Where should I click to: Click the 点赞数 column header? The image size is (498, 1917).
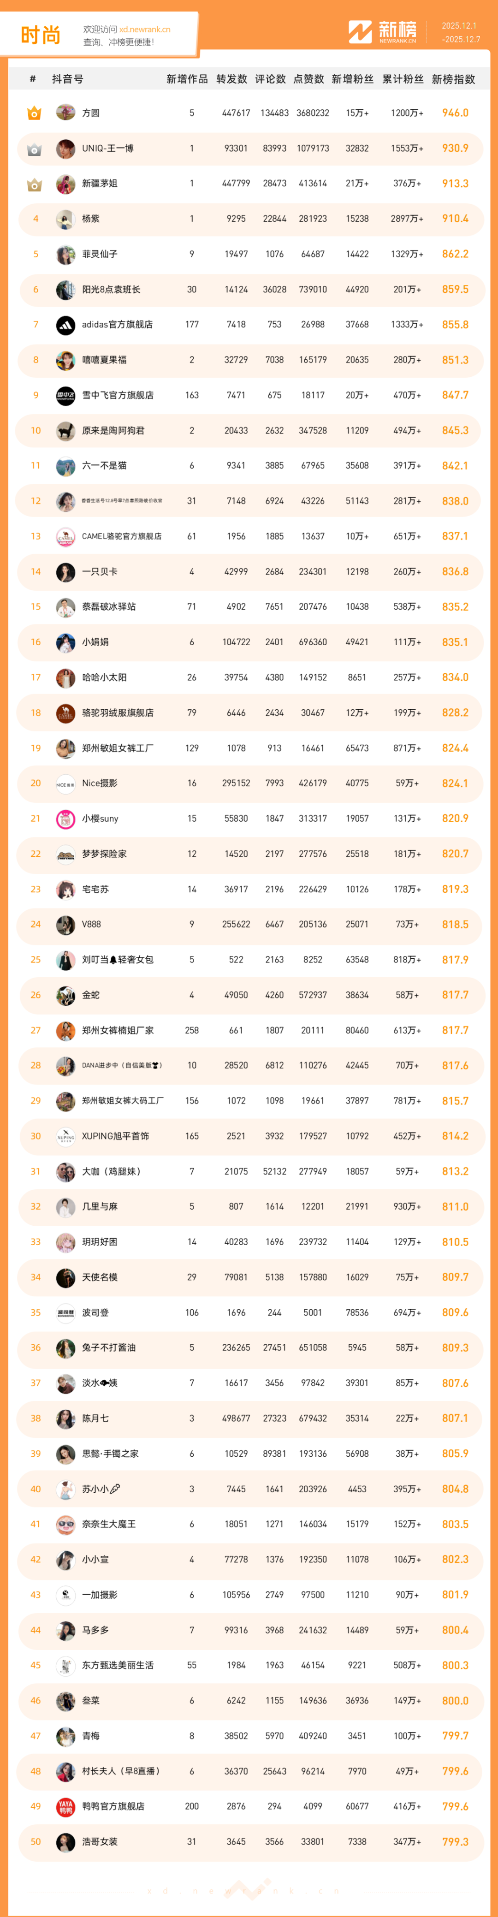(x=308, y=80)
